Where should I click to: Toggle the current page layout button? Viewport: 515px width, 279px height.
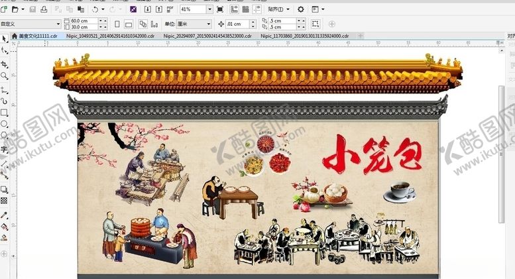(154, 24)
